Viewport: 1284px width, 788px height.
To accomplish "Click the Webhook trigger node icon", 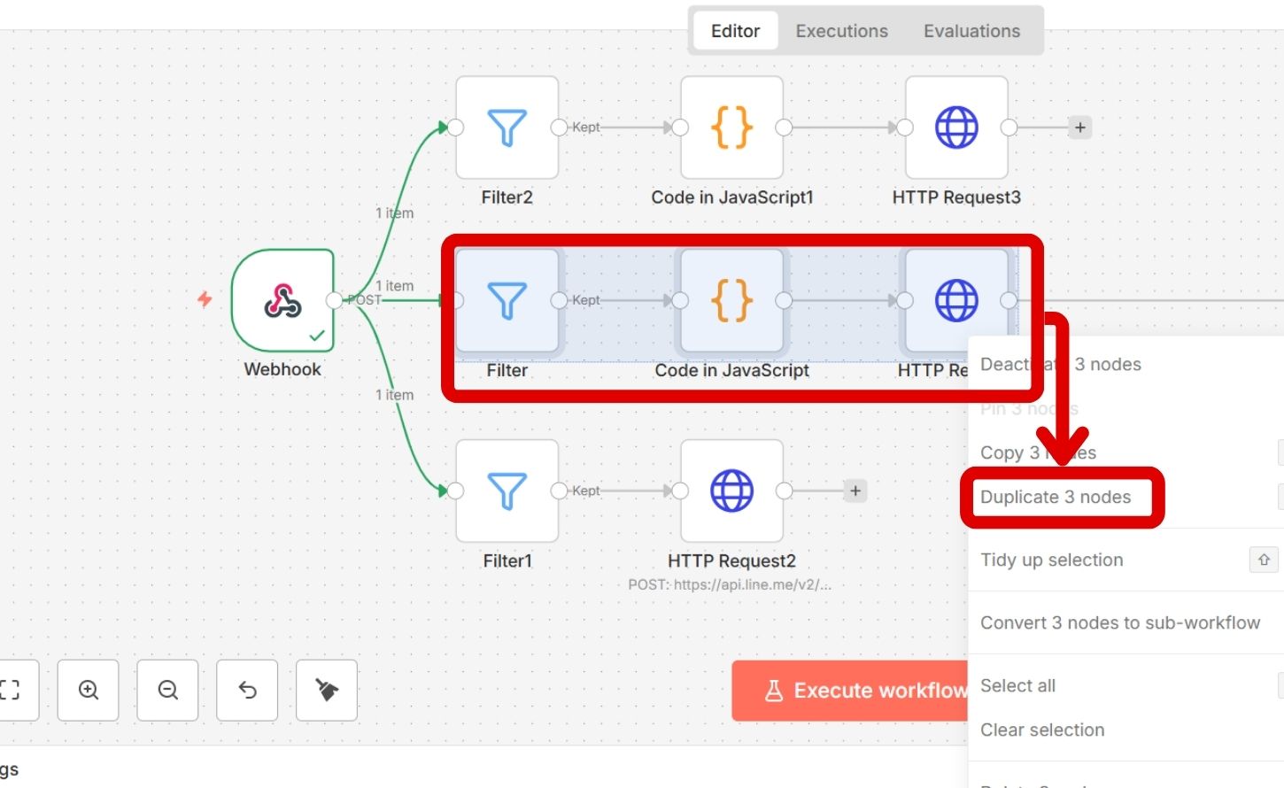I will [282, 301].
